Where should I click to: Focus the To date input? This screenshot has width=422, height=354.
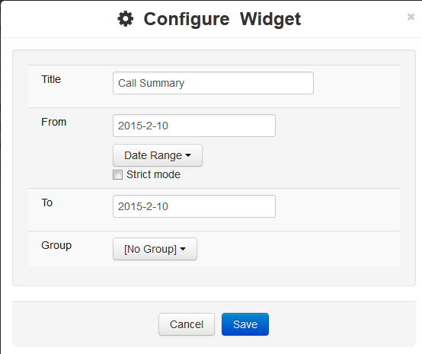click(194, 206)
